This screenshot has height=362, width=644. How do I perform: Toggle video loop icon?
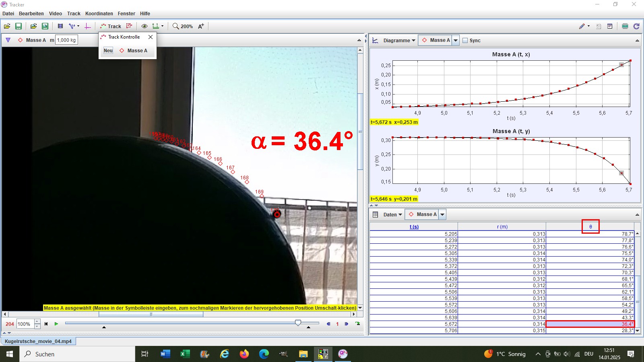pyautogui.click(x=357, y=324)
